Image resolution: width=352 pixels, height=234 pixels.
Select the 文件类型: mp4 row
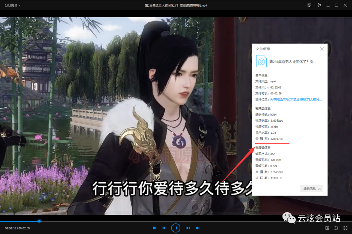[266, 81]
